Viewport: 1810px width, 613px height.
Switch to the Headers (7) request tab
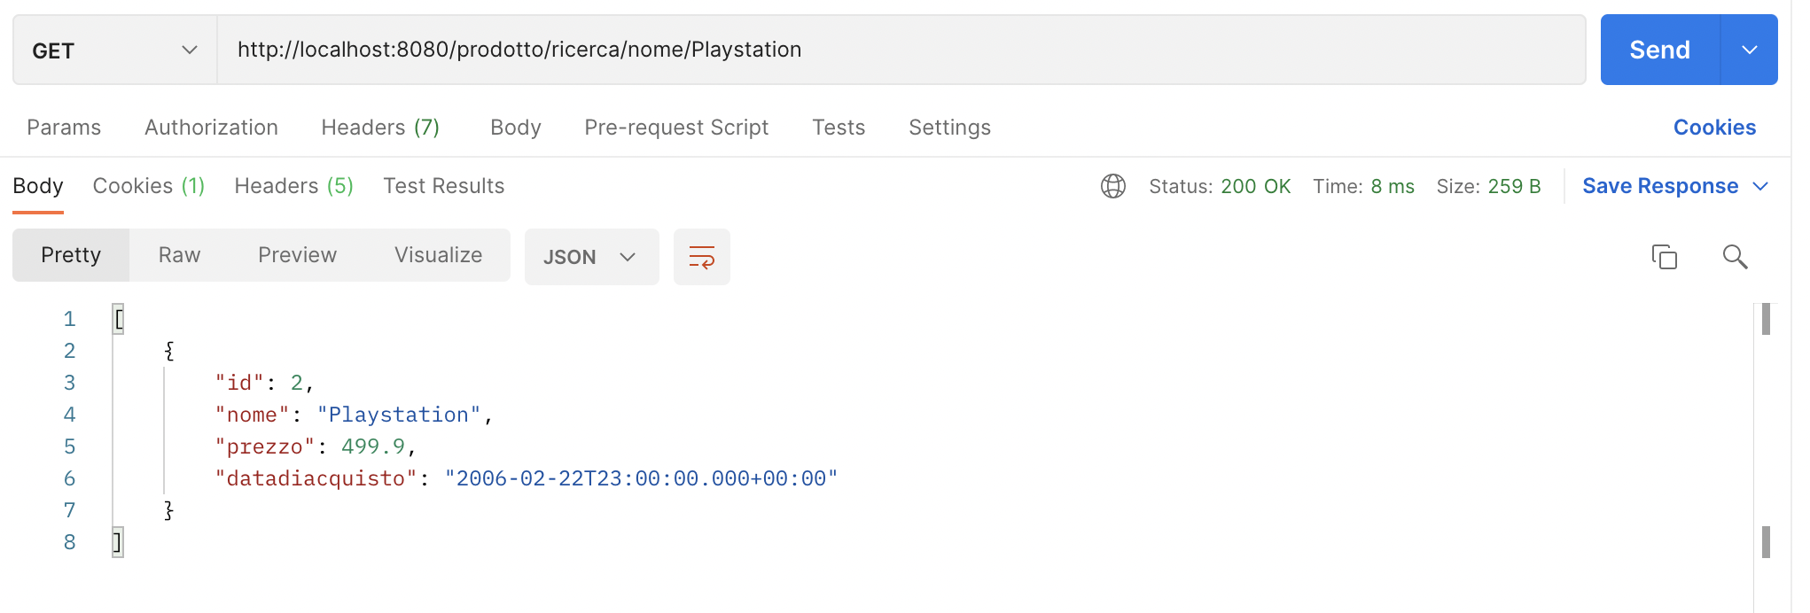point(380,128)
